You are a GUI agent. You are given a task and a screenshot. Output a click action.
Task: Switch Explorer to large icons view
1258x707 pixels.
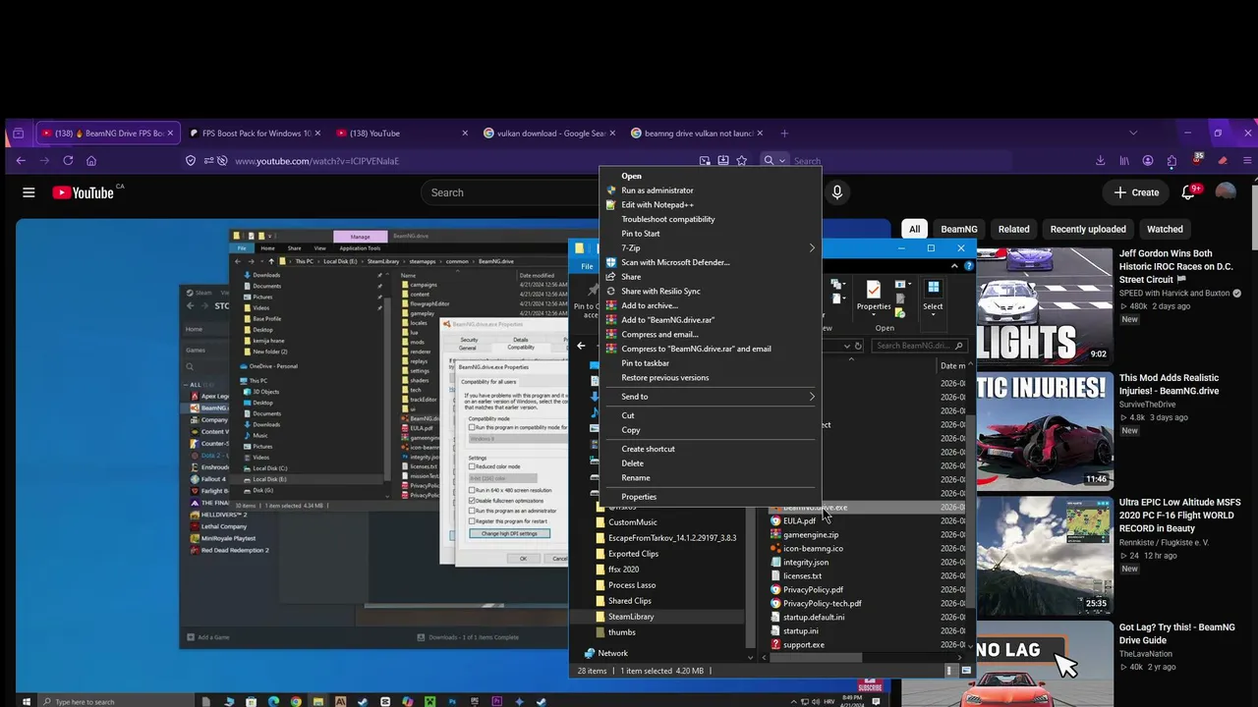pos(966,671)
